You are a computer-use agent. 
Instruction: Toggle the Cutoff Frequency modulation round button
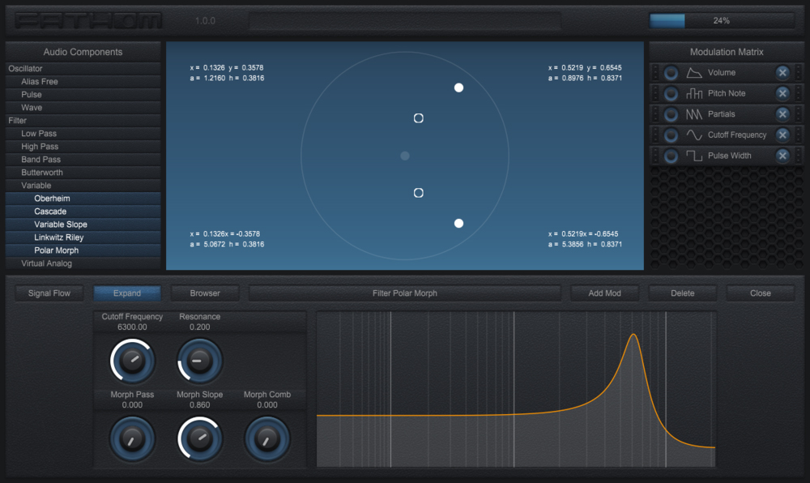click(671, 135)
